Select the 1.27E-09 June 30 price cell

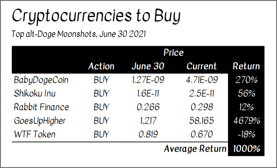pyautogui.click(x=148, y=80)
